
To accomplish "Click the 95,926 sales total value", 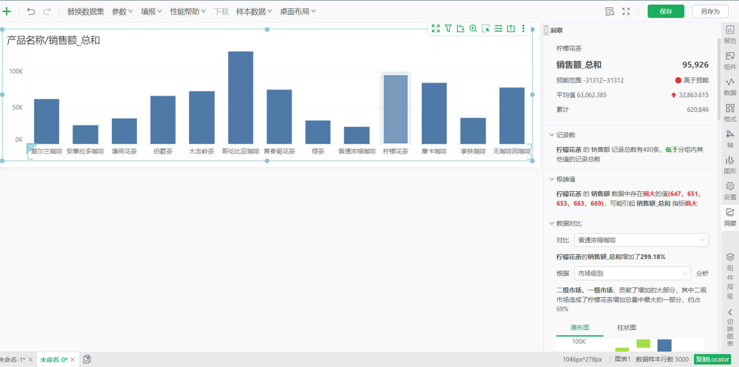I will click(x=695, y=65).
